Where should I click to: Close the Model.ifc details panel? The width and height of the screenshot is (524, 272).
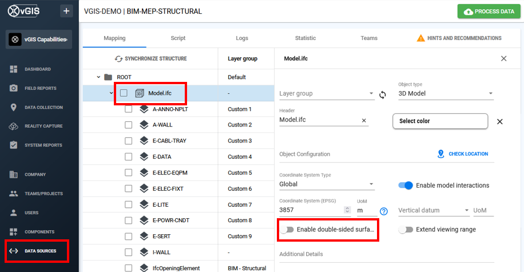503,58
